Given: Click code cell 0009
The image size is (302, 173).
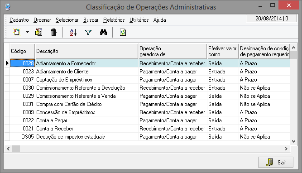Looking at the screenshot, I should click(x=22, y=112).
